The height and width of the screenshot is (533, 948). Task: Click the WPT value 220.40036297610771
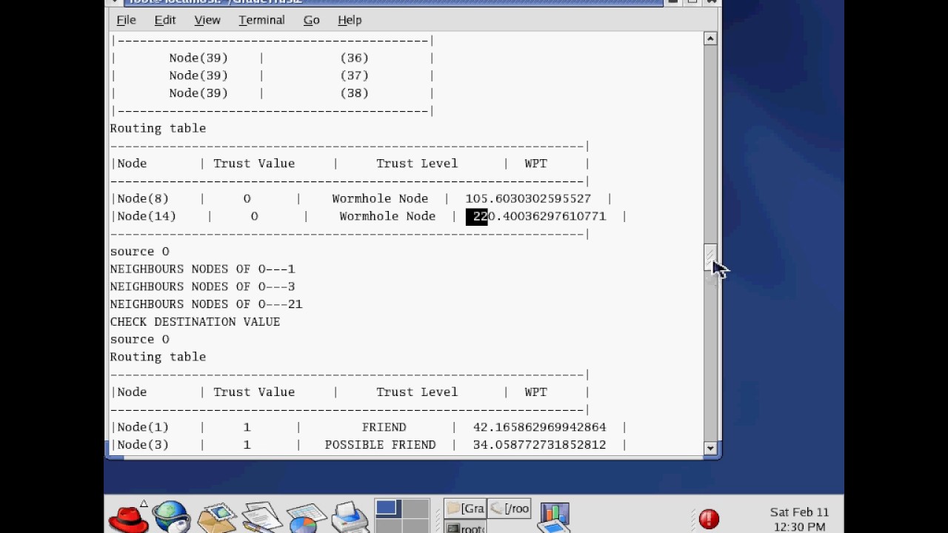pos(539,216)
